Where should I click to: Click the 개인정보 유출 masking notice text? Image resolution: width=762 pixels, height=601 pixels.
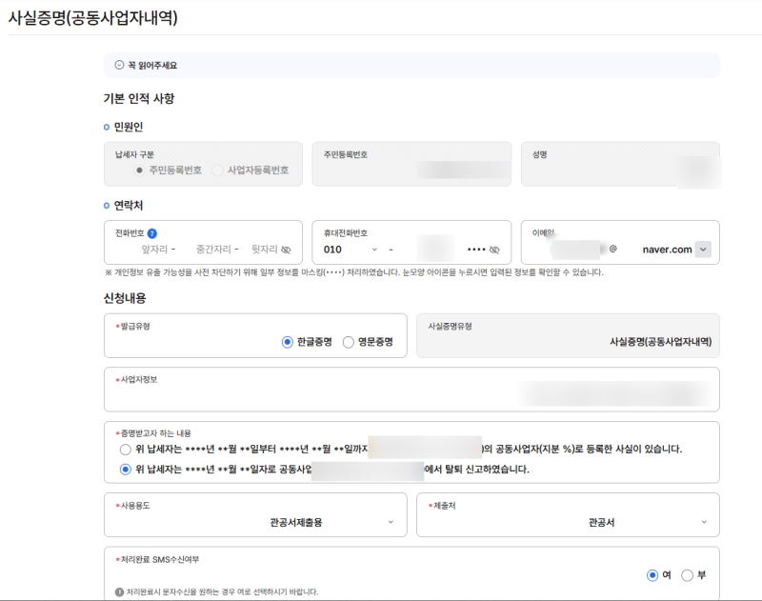click(x=354, y=272)
